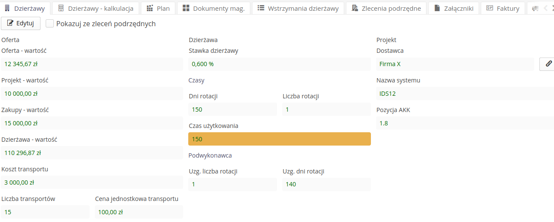554x222 pixels.
Task: Click the truck icon tab
Action: (535, 8)
